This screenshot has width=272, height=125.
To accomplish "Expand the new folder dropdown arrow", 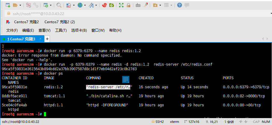I will [x=160, y=5].
